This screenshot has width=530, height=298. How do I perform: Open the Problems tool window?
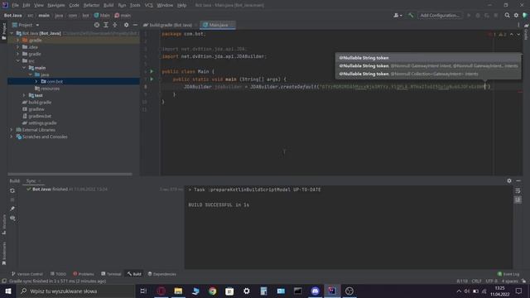click(84, 274)
